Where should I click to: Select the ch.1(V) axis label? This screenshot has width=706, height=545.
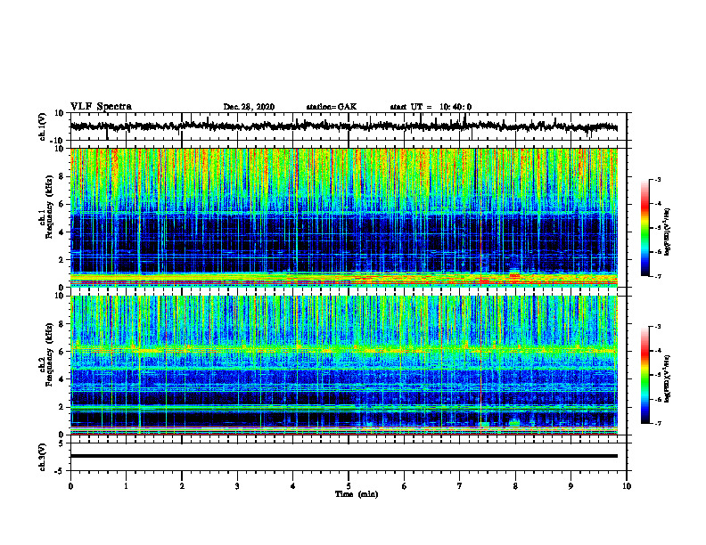pos(43,126)
